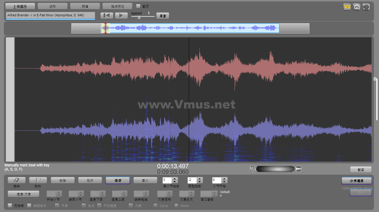Toggle the 平滑 (smooth) checkbox

[x=57, y=205]
